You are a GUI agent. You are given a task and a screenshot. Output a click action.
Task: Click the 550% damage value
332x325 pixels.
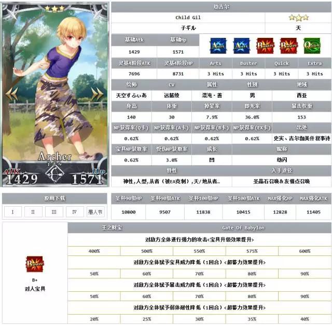[x=199, y=251]
